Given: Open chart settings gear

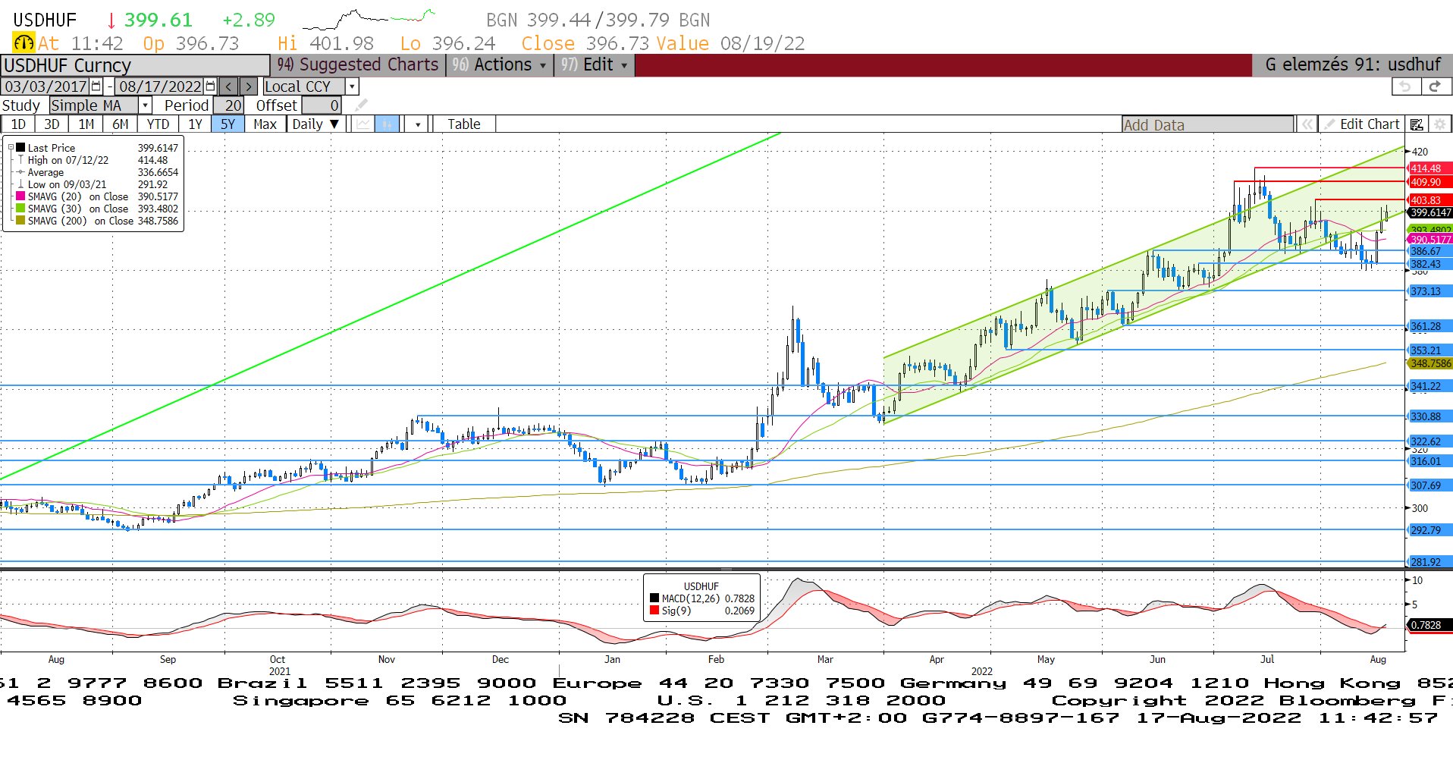Looking at the screenshot, I should click(1440, 124).
